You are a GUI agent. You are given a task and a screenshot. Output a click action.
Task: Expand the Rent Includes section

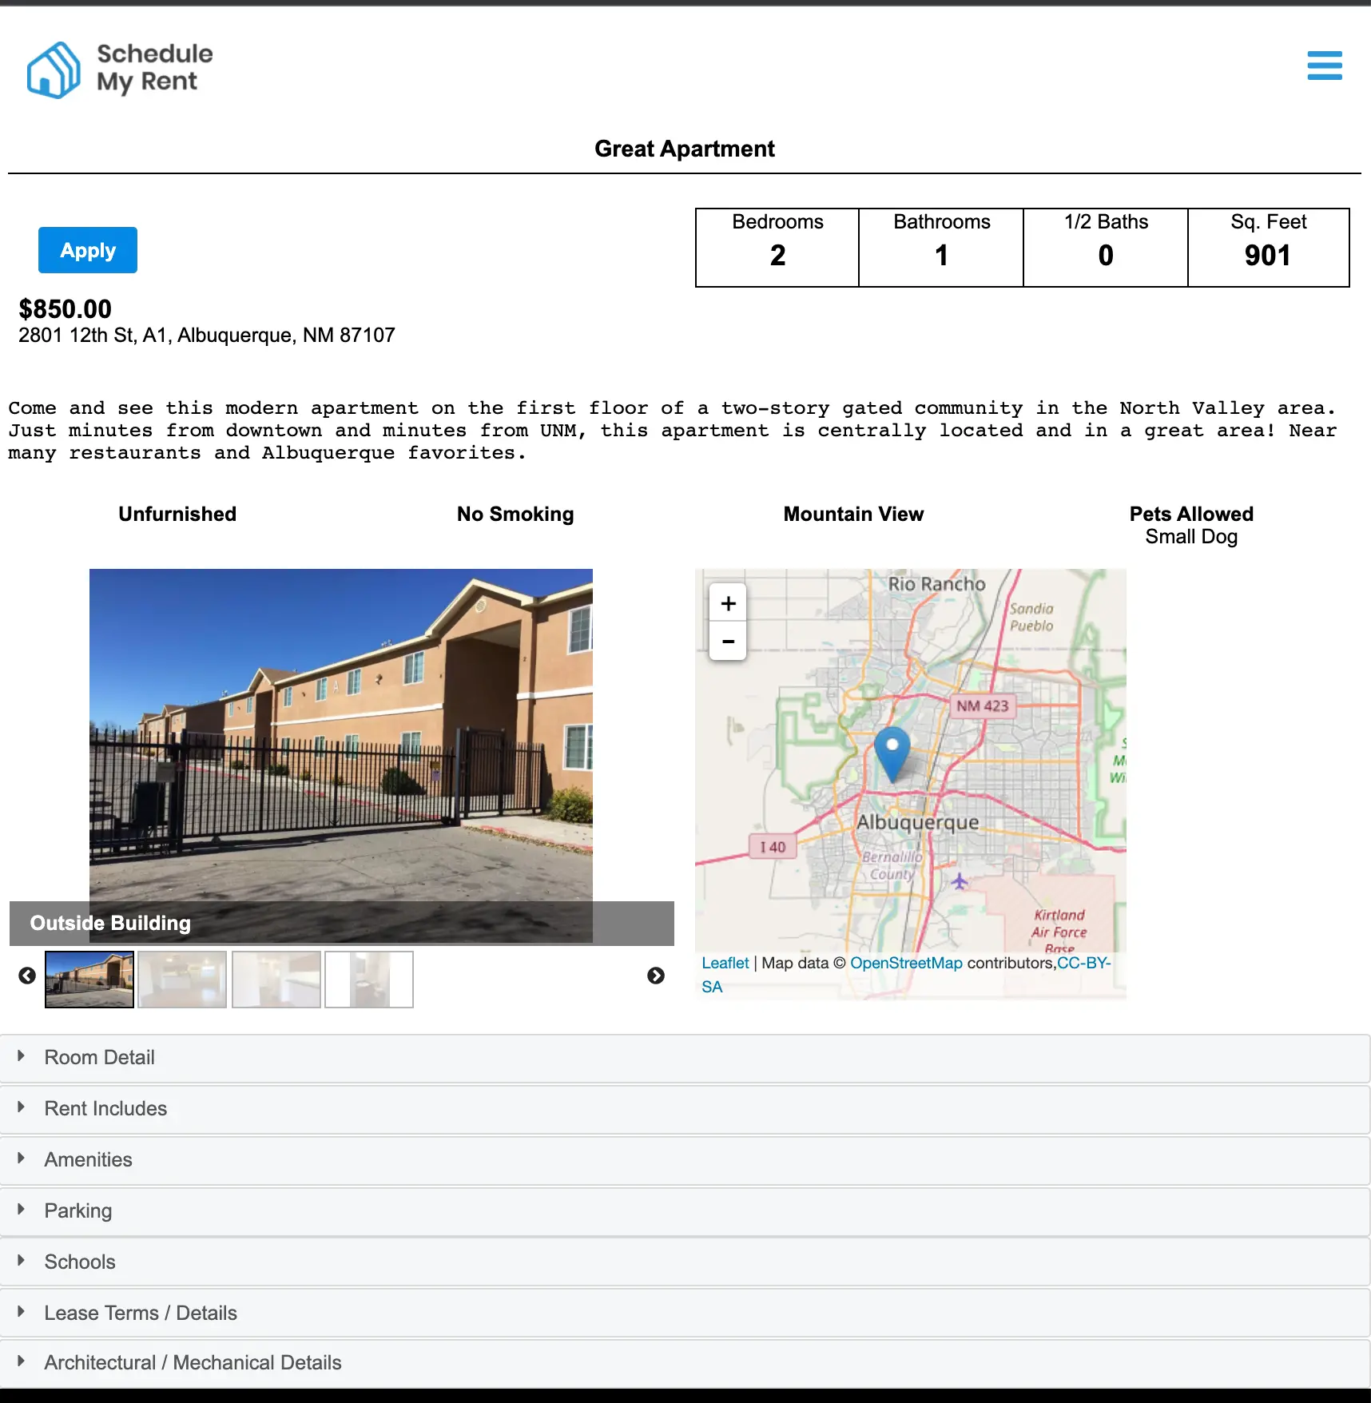(x=105, y=1108)
